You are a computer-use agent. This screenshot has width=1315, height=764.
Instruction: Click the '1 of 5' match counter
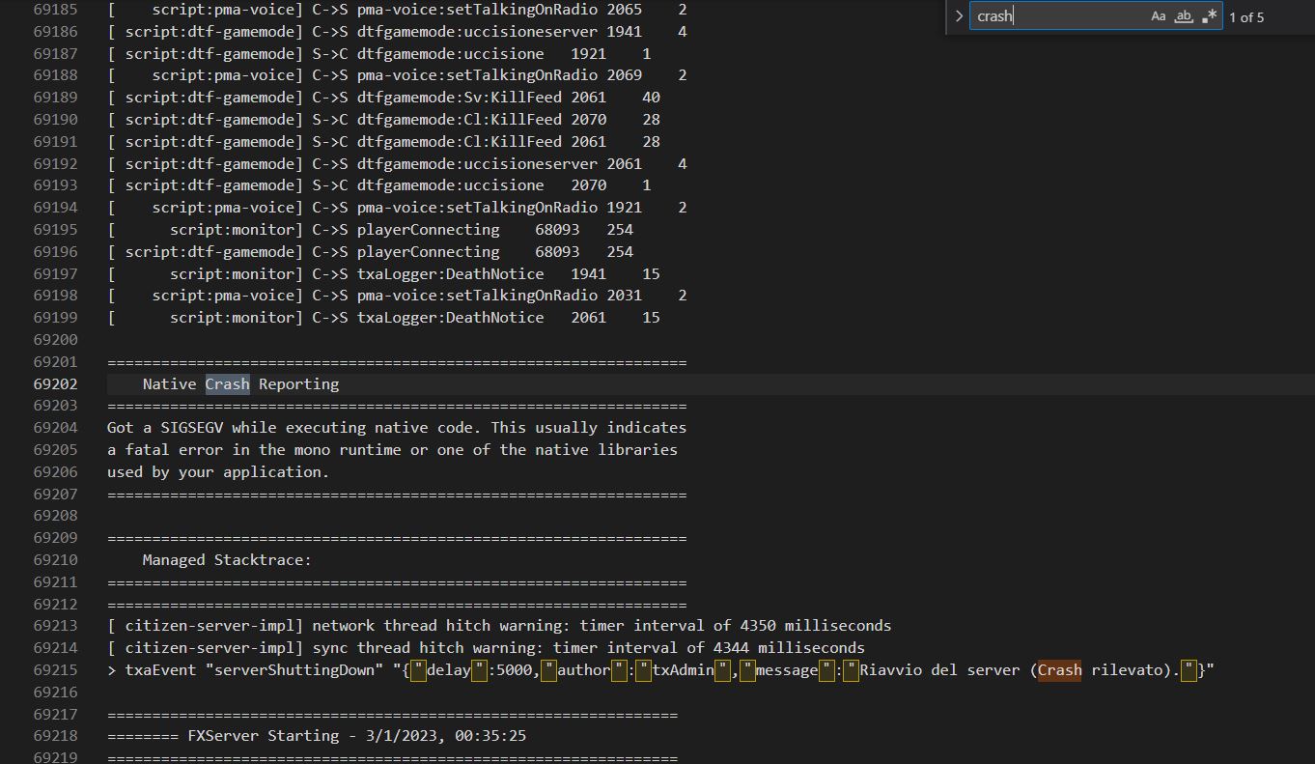coord(1246,17)
